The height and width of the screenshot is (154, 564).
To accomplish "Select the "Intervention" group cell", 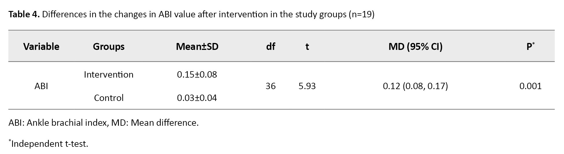I will coord(108,74).
